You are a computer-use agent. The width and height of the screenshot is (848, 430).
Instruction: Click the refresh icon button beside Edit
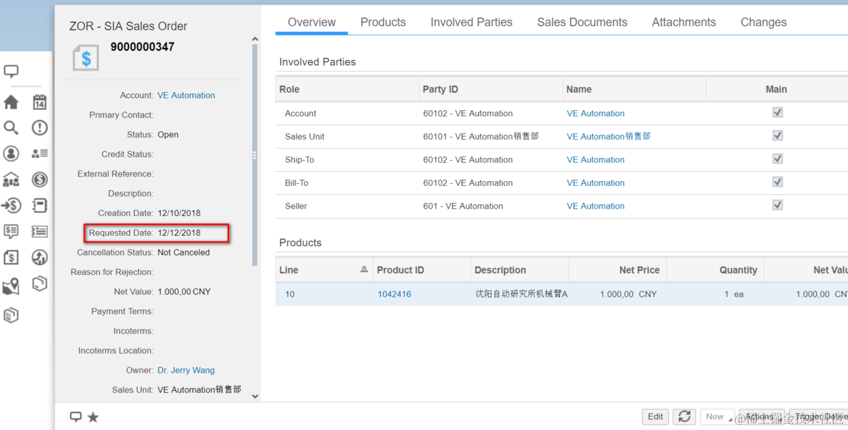pyautogui.click(x=684, y=416)
